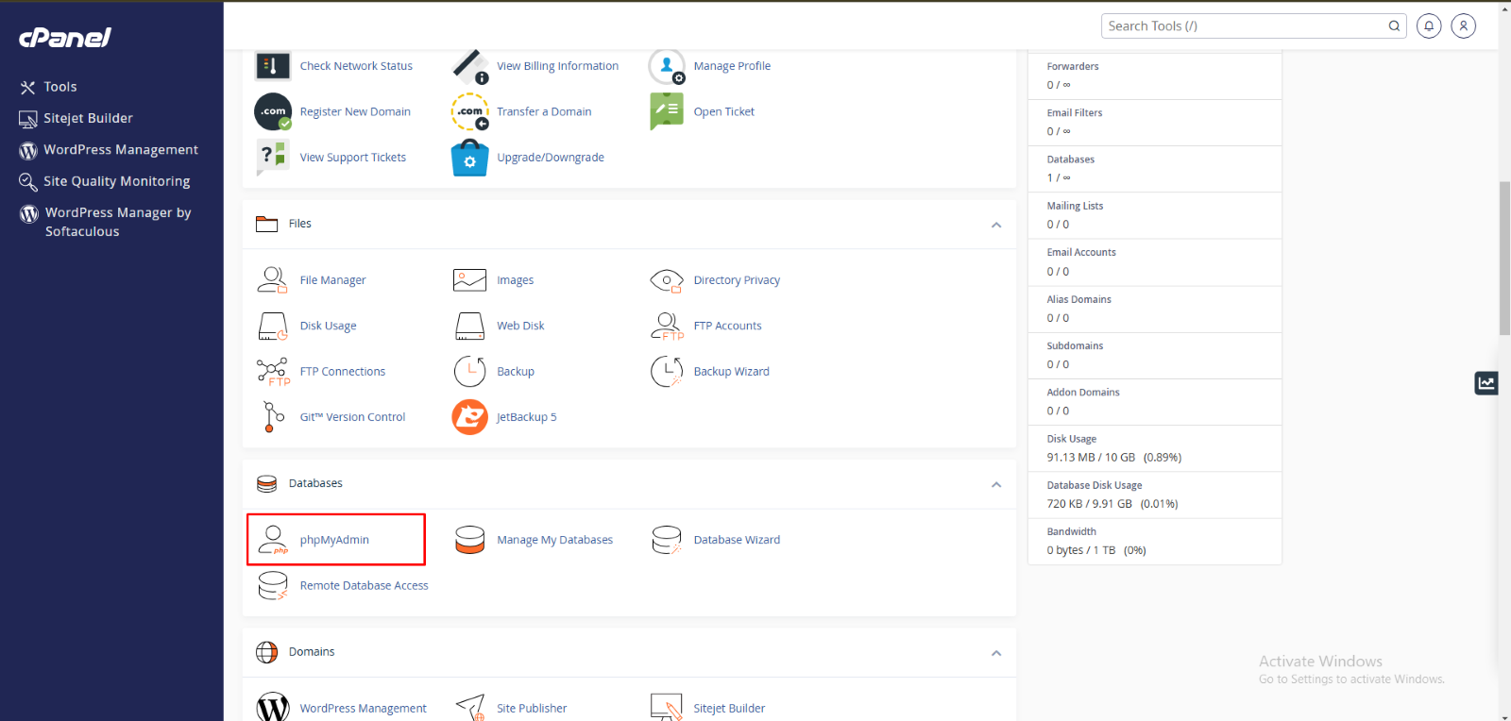Open File Manager icon
The image size is (1511, 721).
tap(272, 280)
